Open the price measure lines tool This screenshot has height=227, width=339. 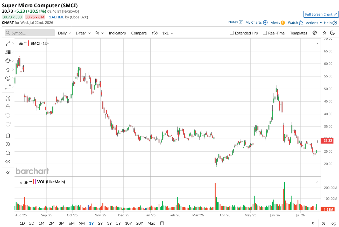tap(8, 87)
